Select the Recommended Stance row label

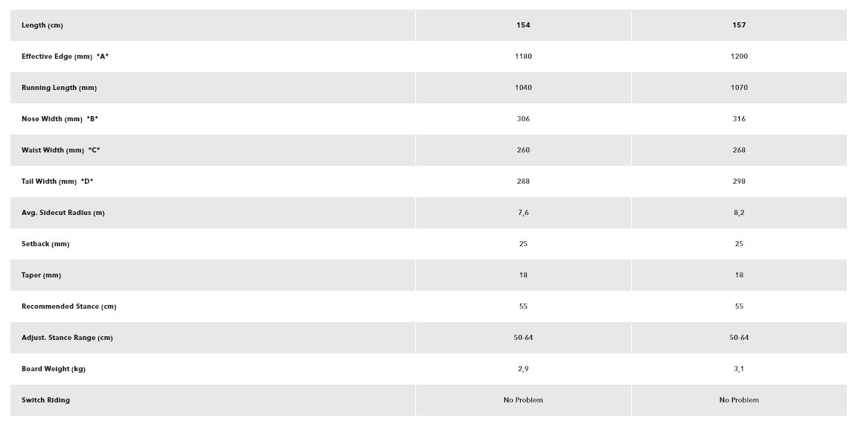[x=68, y=306]
